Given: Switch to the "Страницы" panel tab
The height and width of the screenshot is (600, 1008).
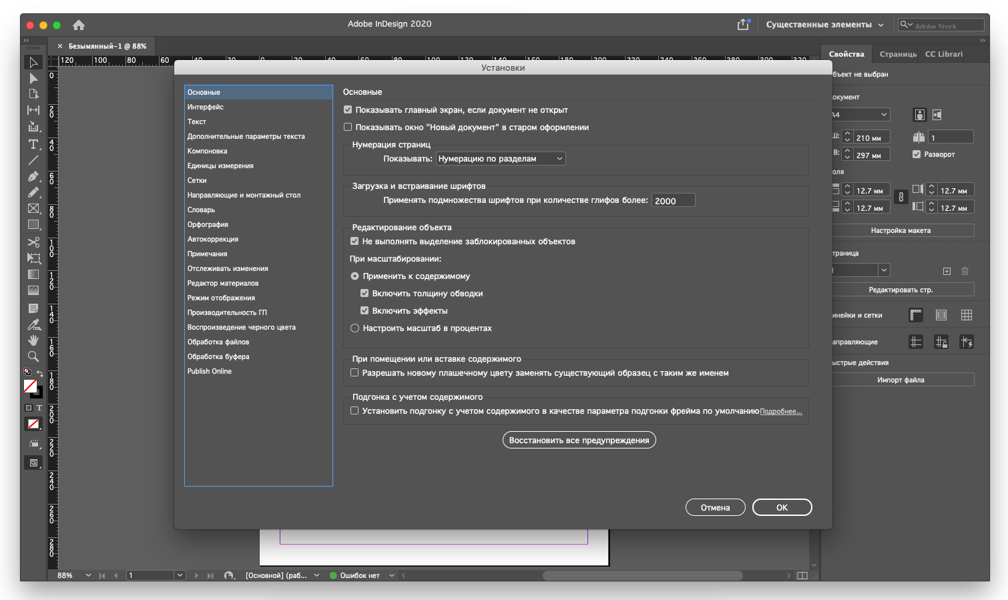Looking at the screenshot, I should tap(897, 54).
